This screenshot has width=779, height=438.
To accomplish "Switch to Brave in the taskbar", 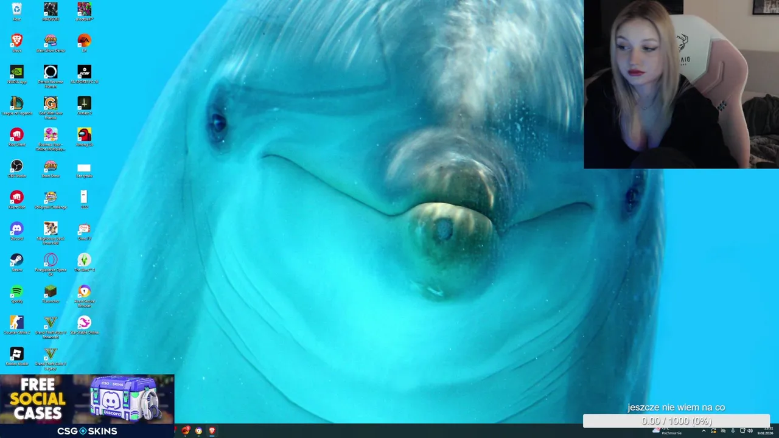I will (212, 431).
